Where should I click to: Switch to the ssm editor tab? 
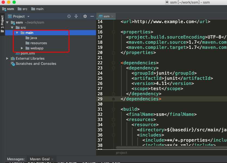pos(106,16)
